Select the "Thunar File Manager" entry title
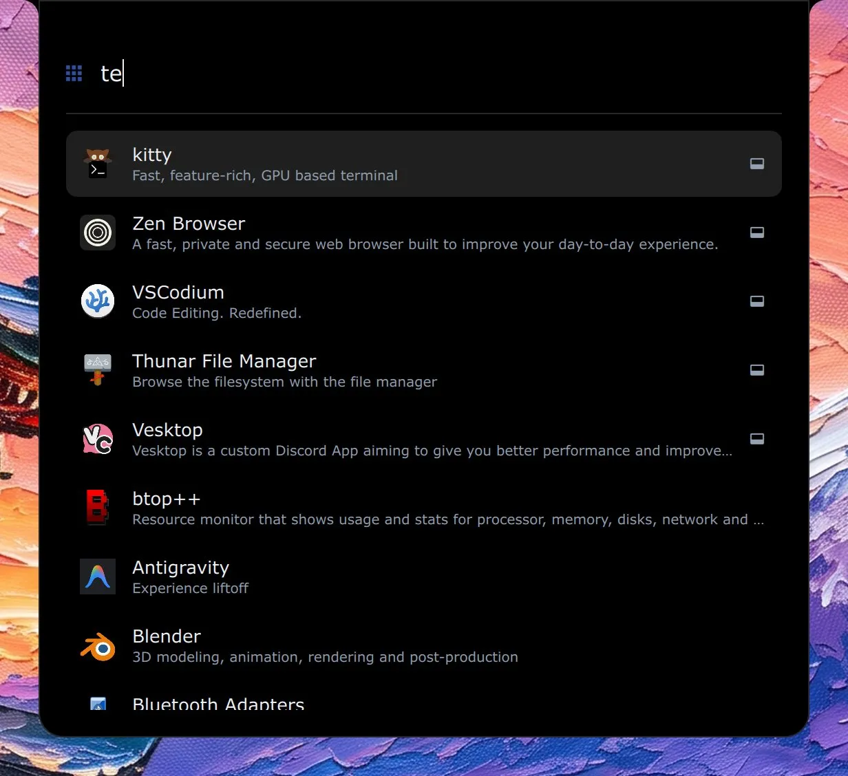848x776 pixels. (224, 361)
